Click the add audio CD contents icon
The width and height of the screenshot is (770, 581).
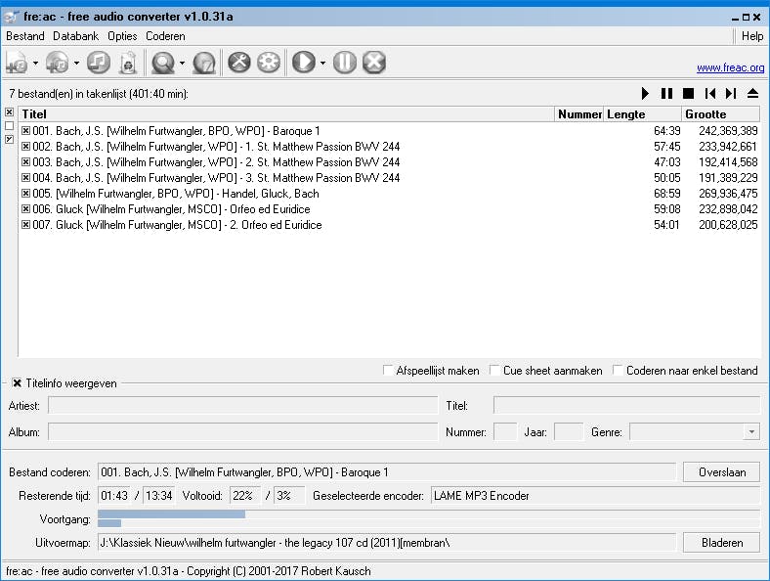58,63
